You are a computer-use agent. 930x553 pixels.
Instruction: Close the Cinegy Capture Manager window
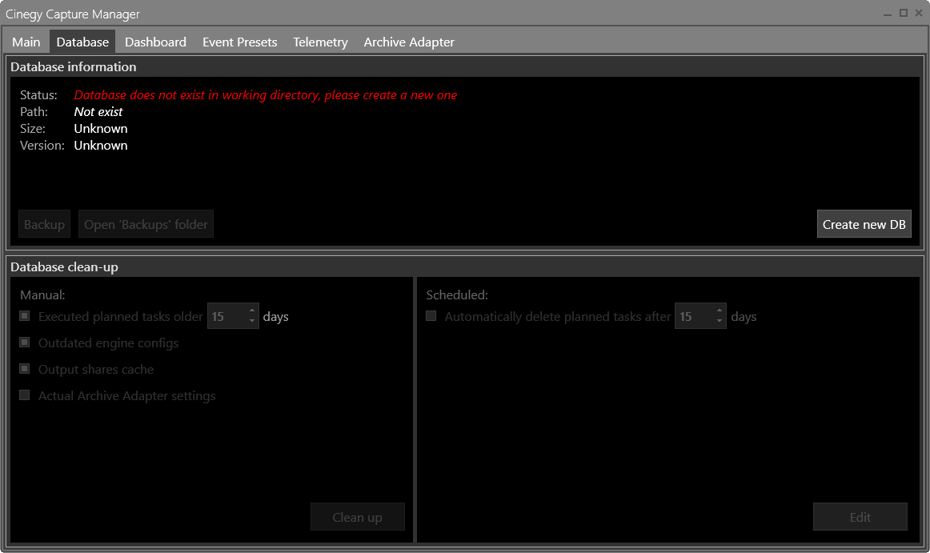pyautogui.click(x=919, y=13)
